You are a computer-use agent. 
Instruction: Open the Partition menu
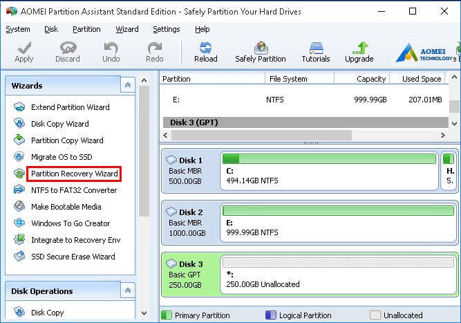[86, 29]
